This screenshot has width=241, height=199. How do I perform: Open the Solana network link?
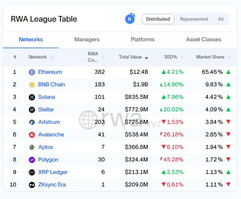[x=47, y=97]
